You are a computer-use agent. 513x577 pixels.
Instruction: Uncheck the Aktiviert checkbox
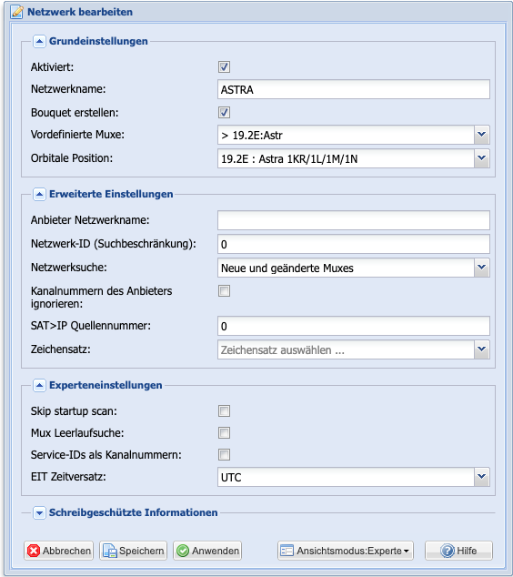point(225,67)
